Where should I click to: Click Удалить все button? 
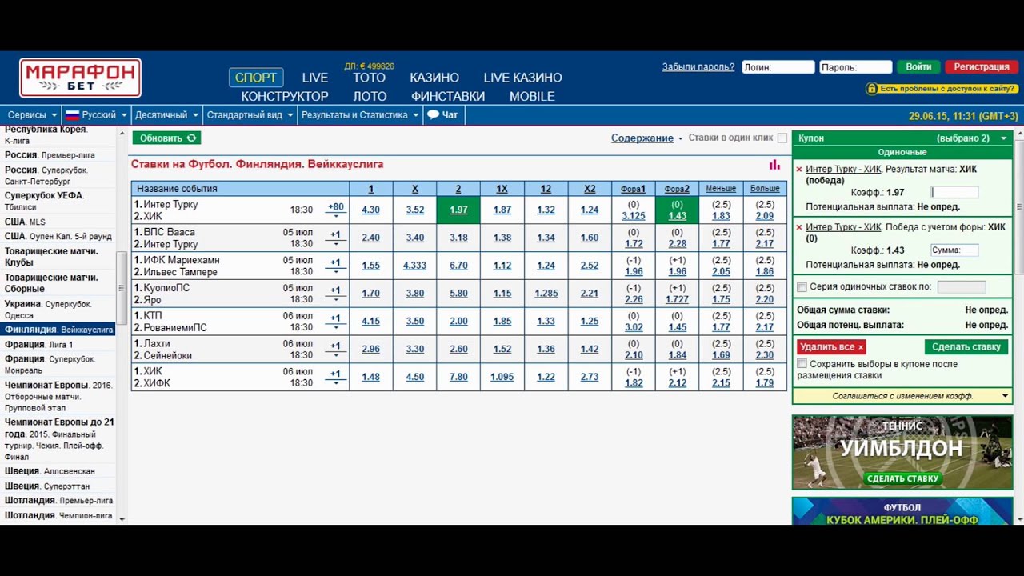[831, 346]
